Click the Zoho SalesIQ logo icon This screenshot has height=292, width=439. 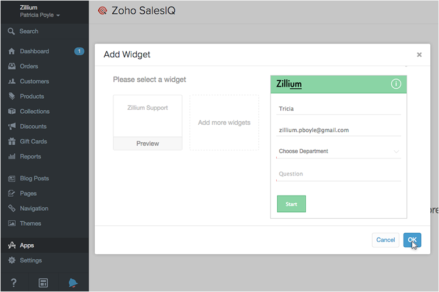click(102, 10)
